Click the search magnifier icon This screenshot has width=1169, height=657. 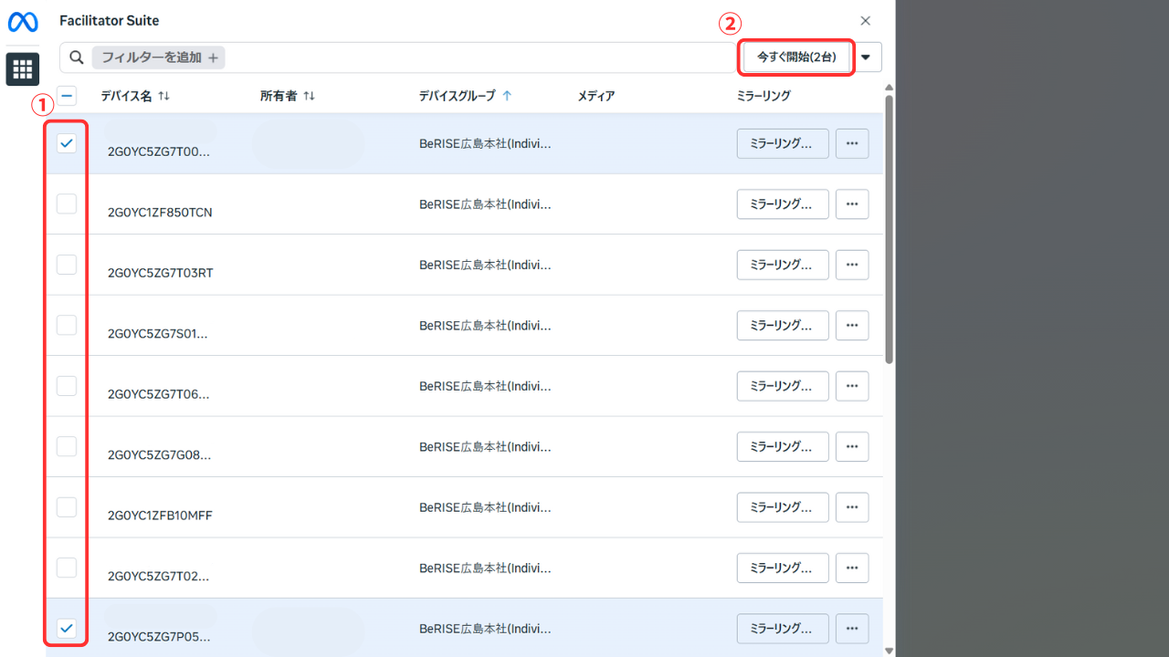tap(77, 57)
